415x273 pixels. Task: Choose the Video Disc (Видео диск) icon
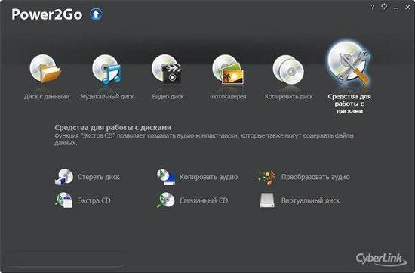pos(167,70)
